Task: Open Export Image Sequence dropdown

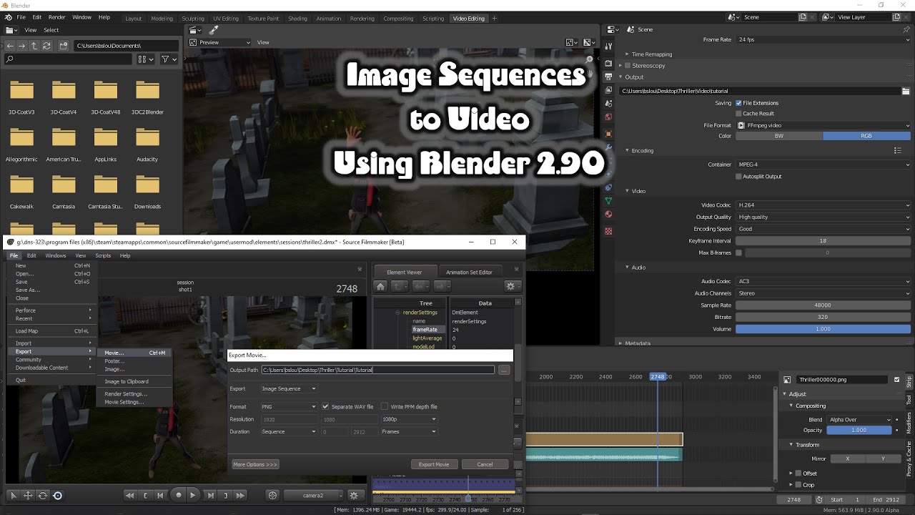Action: tap(289, 389)
